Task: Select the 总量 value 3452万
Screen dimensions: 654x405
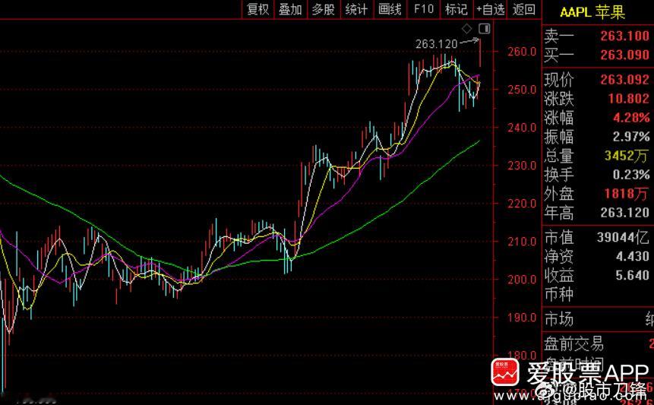Action: point(627,156)
